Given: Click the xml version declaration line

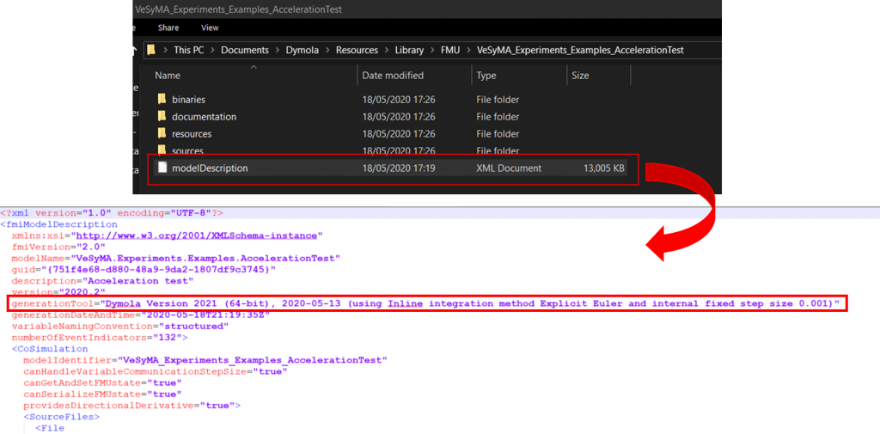Looking at the screenshot, I should click(x=112, y=213).
